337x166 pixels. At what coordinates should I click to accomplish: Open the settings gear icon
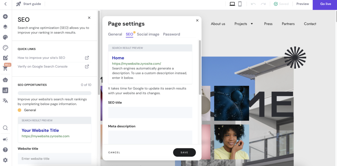[5, 160]
